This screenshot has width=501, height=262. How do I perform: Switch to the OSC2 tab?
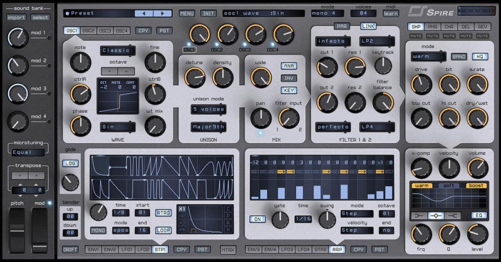(88, 30)
